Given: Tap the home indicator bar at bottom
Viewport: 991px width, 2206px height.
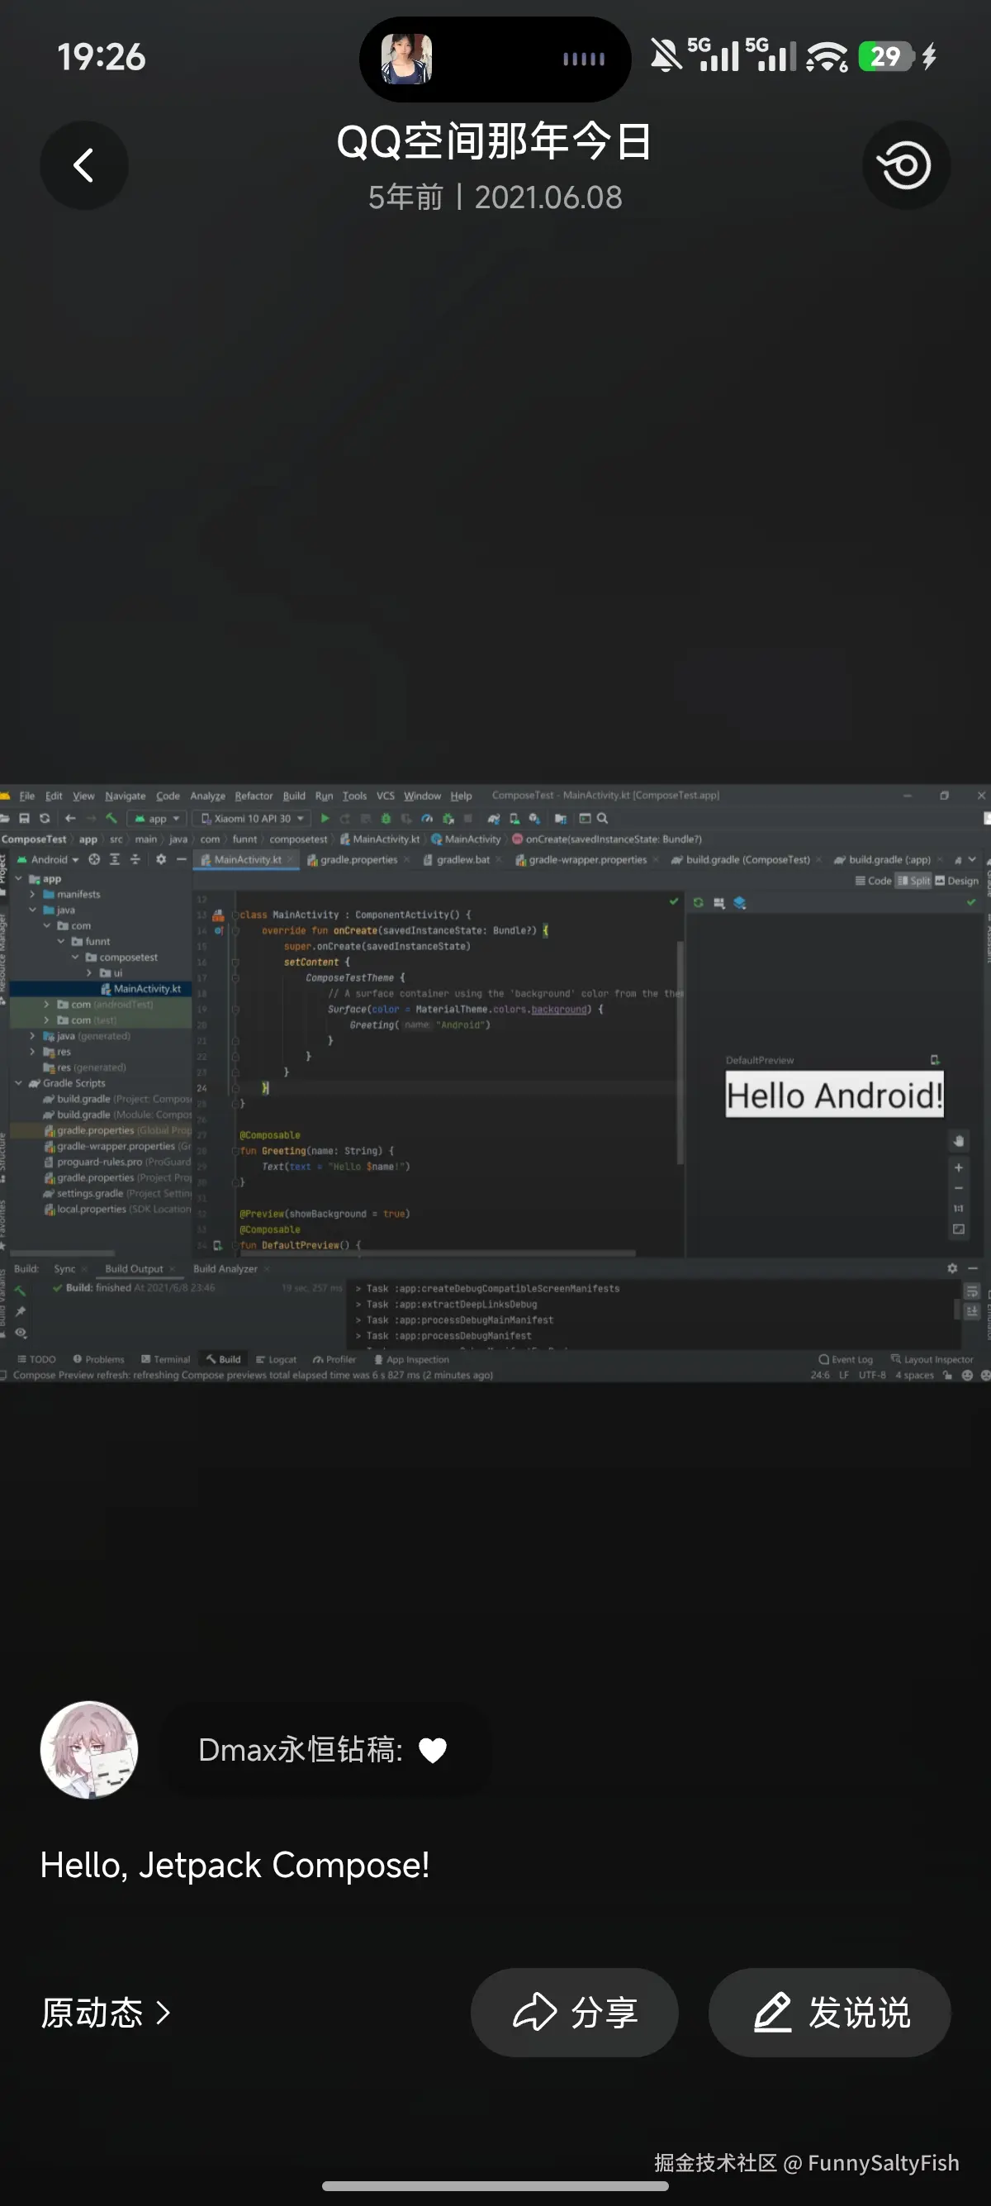Looking at the screenshot, I should pos(495,2185).
